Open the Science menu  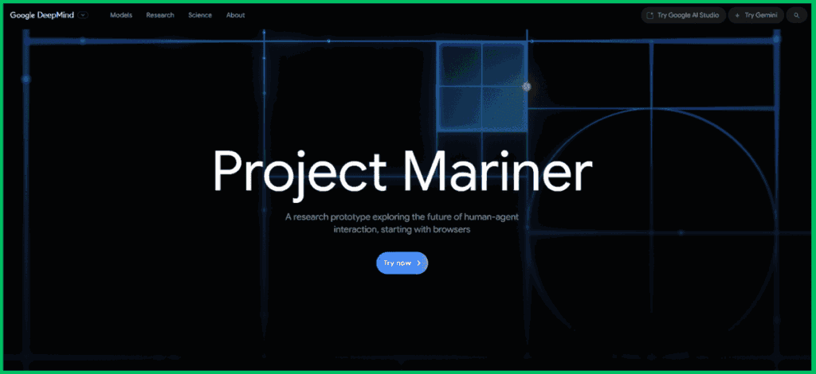point(200,15)
